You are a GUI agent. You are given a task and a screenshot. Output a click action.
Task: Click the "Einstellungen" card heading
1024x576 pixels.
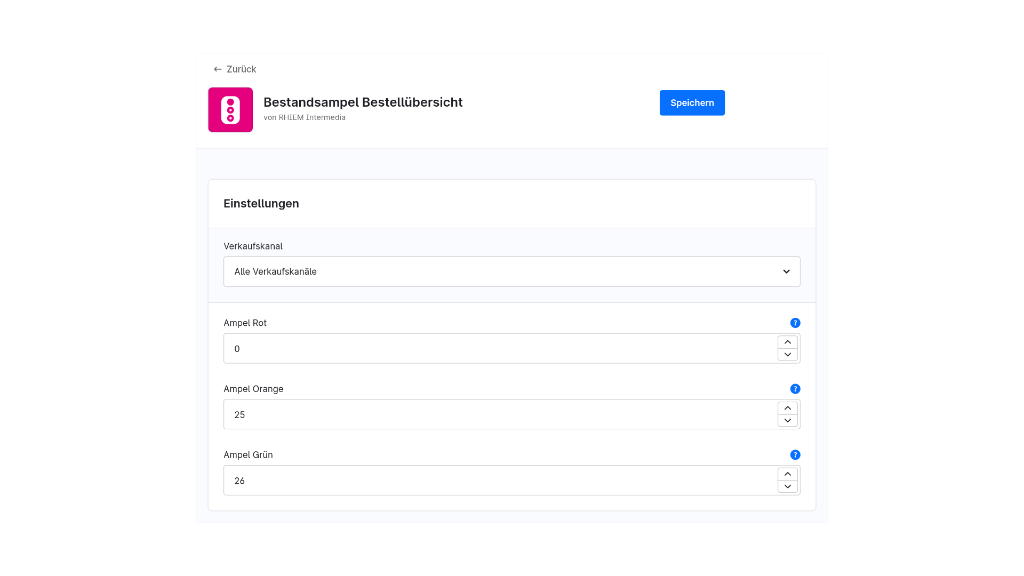[x=261, y=204]
